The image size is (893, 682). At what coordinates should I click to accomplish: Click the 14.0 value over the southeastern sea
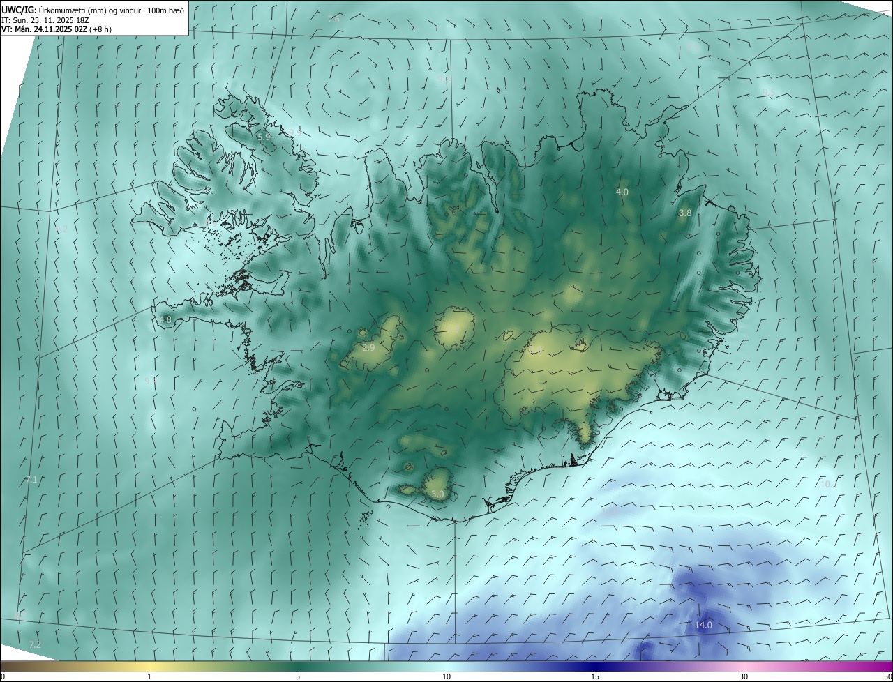(x=703, y=625)
